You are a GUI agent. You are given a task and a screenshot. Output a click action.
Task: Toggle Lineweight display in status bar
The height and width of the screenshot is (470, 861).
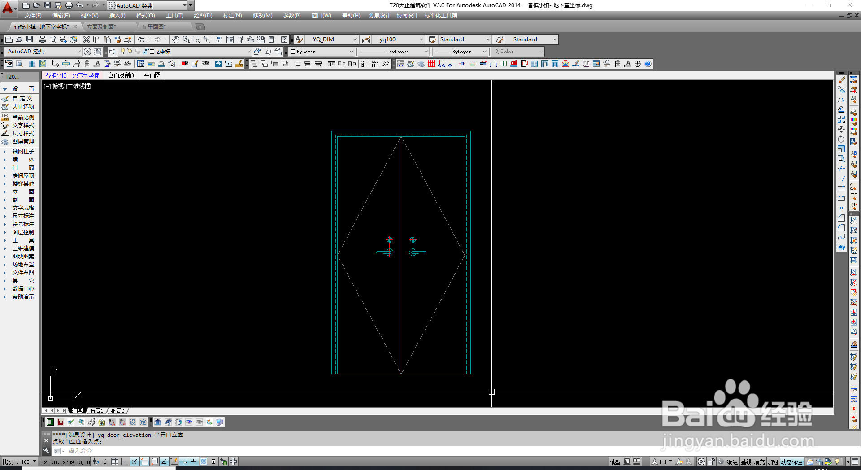click(194, 461)
